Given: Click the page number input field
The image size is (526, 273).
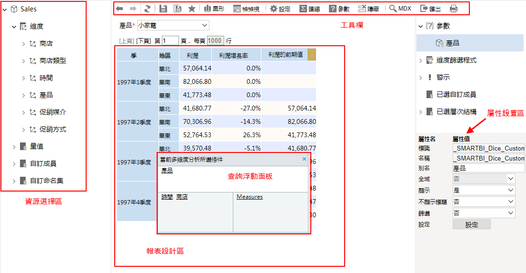Looking at the screenshot, I should coord(170,41).
